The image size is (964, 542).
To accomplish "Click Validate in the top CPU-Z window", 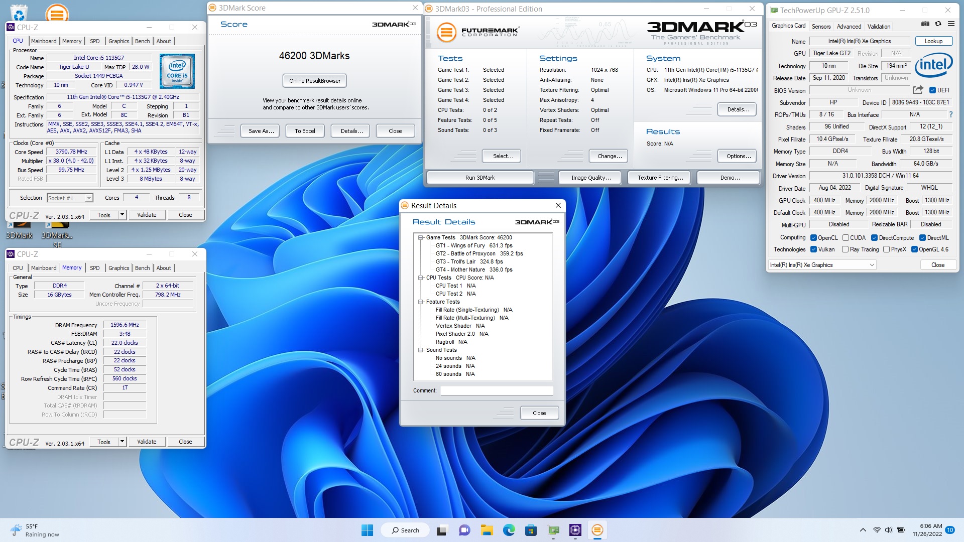I will click(x=147, y=215).
